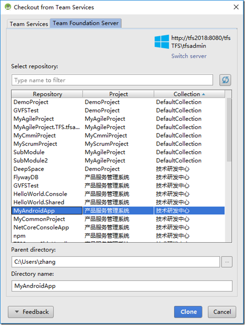This screenshot has width=245, height=325.
Task: Select the Team Foundation Server tab
Action: (x=86, y=23)
